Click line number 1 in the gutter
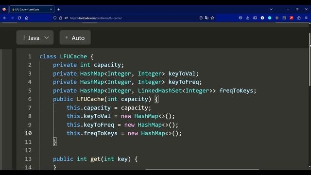Viewport: 311px width, 175px height. point(30,56)
